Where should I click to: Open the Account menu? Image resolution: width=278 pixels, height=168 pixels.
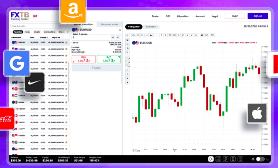pos(200,16)
